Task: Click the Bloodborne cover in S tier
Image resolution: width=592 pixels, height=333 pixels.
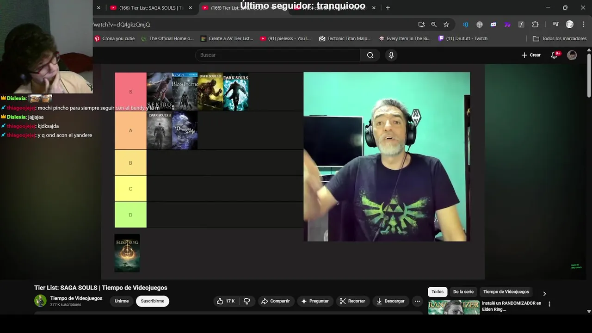Action: (185, 92)
